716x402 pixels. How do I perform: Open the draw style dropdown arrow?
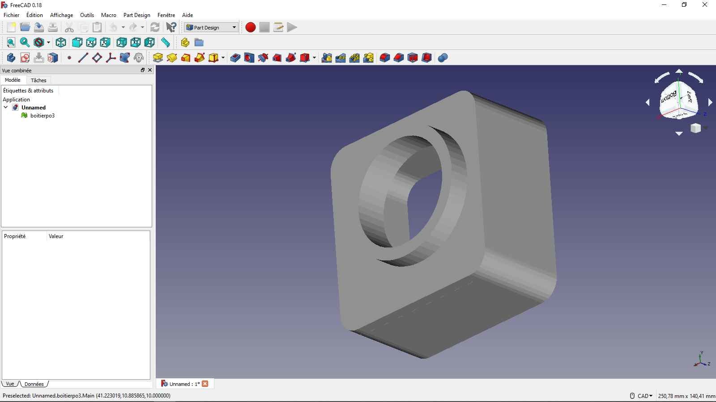pos(48,42)
